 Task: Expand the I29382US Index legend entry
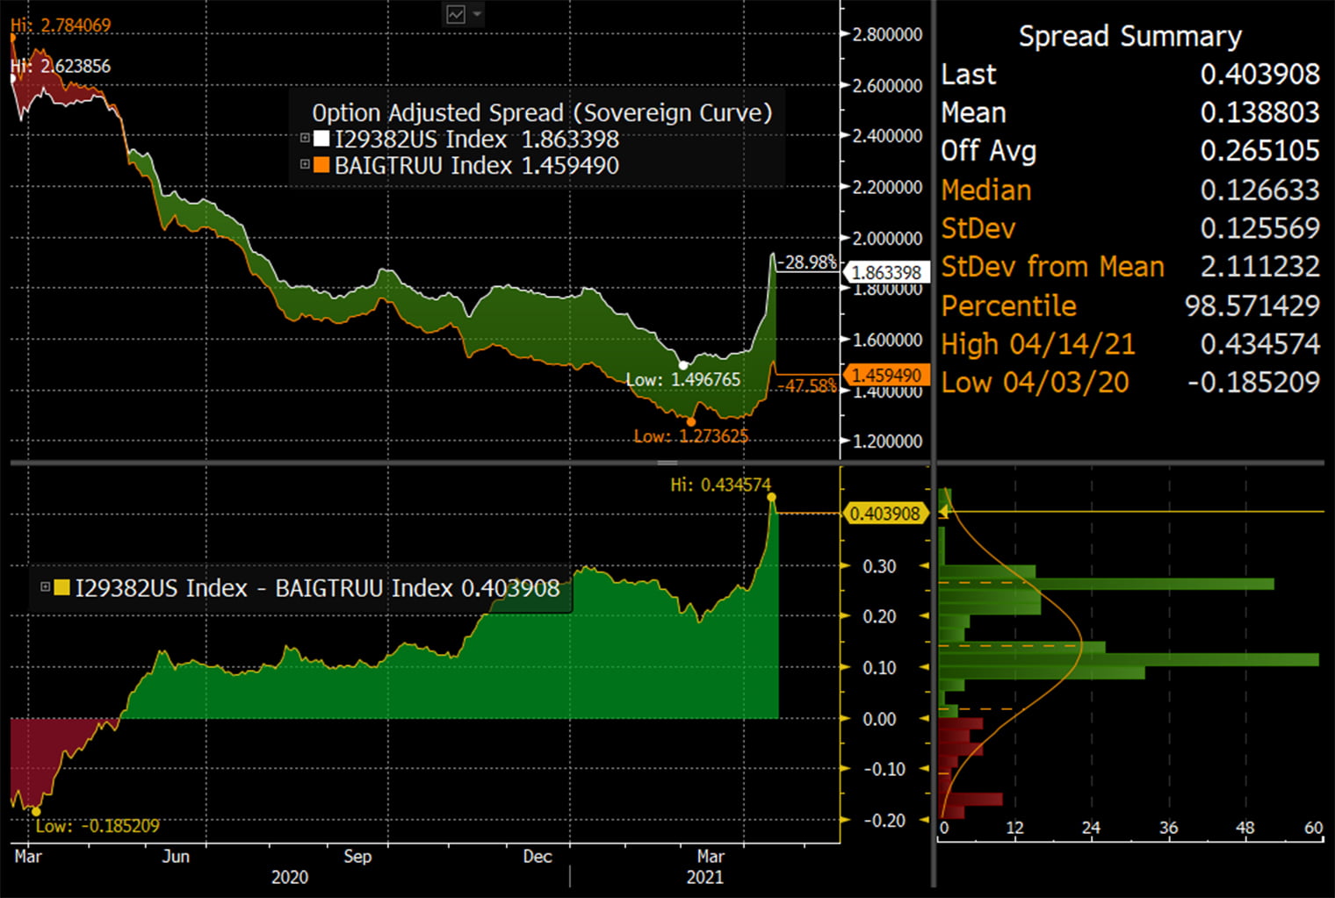coord(305,138)
